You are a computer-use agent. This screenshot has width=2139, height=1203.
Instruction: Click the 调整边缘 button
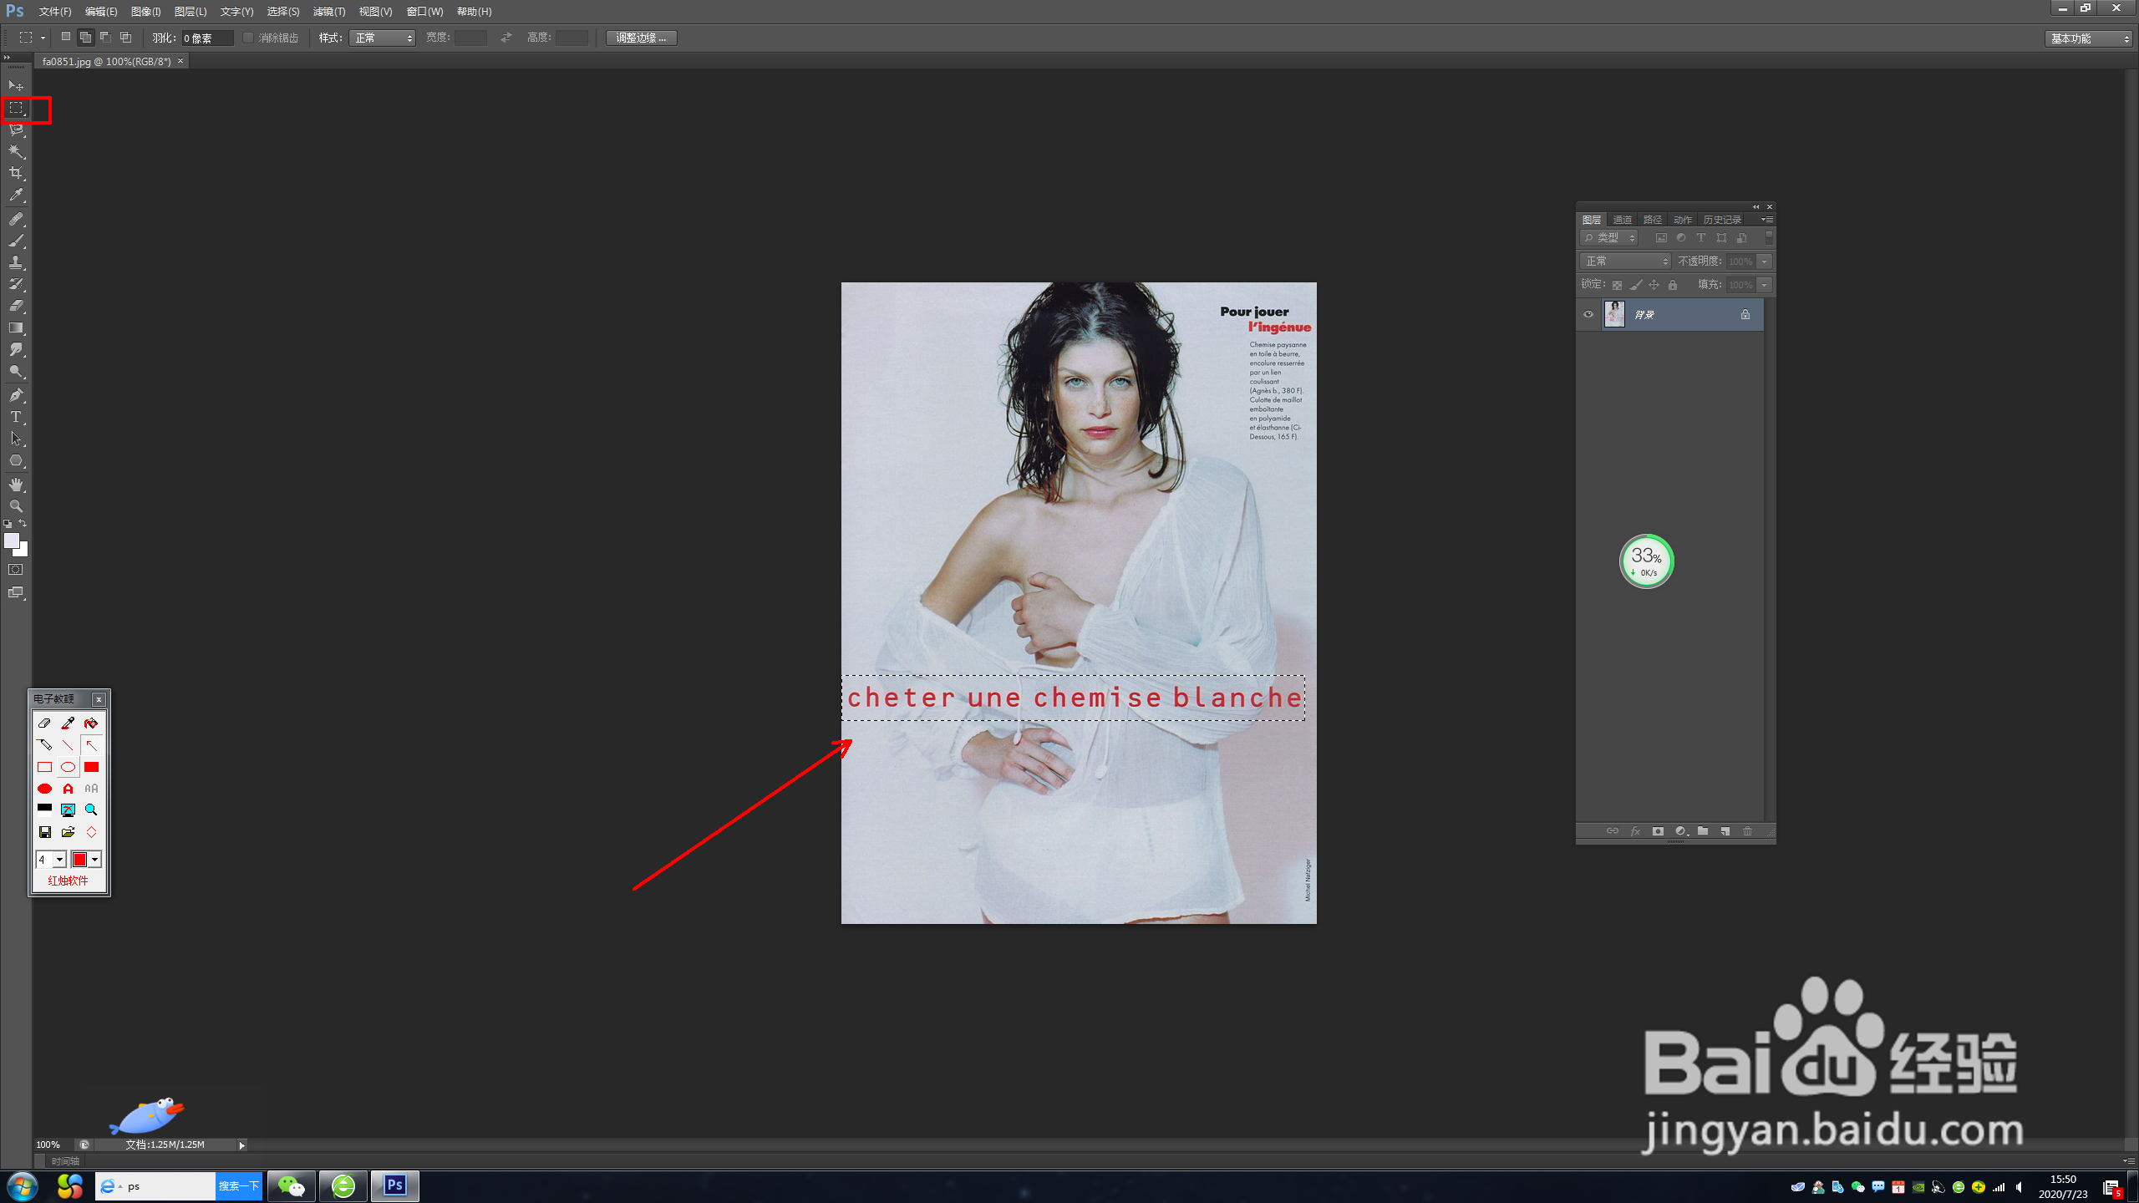[x=641, y=38]
